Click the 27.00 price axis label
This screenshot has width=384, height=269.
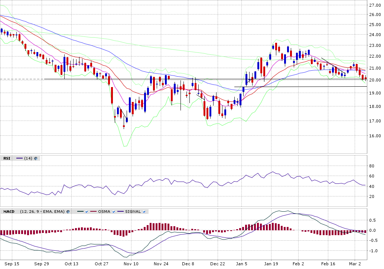pyautogui.click(x=375, y=6)
